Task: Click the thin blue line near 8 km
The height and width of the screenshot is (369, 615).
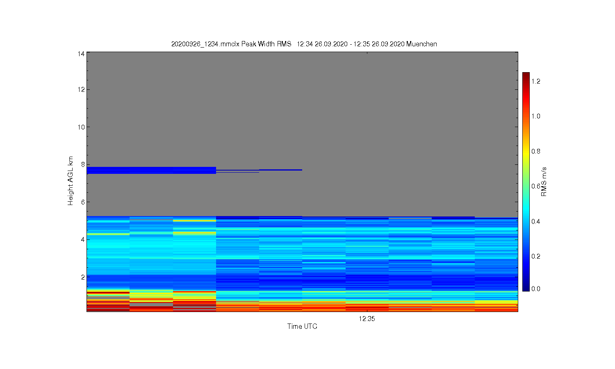Action: coord(280,170)
